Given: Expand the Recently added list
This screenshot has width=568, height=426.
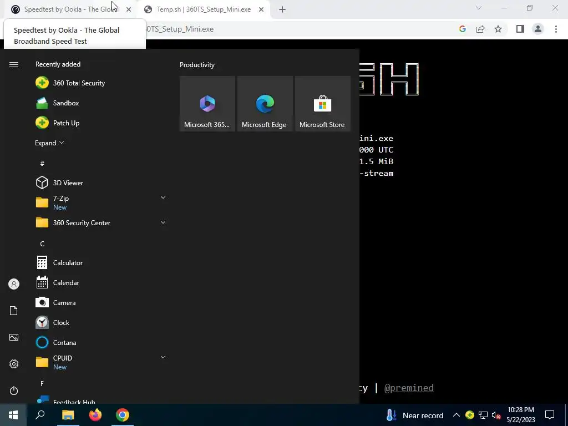Looking at the screenshot, I should [x=49, y=143].
